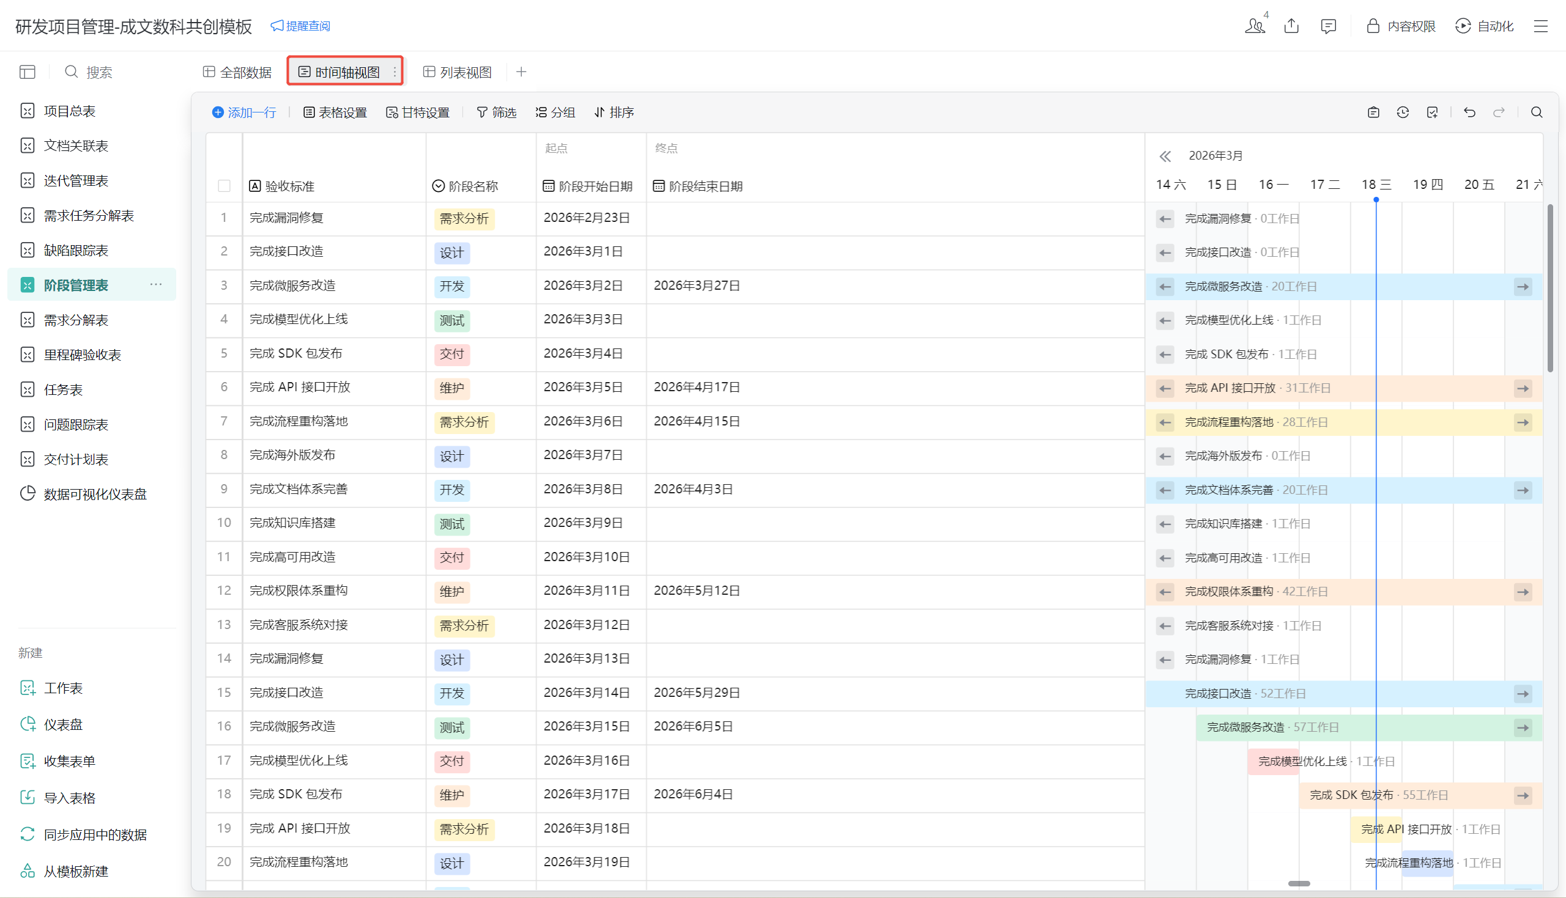Open more options for 阶段管理表

coord(155,285)
